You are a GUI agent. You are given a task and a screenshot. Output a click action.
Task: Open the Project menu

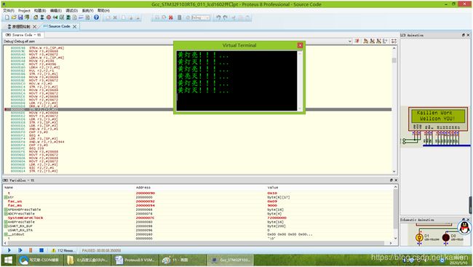pyautogui.click(x=24, y=11)
